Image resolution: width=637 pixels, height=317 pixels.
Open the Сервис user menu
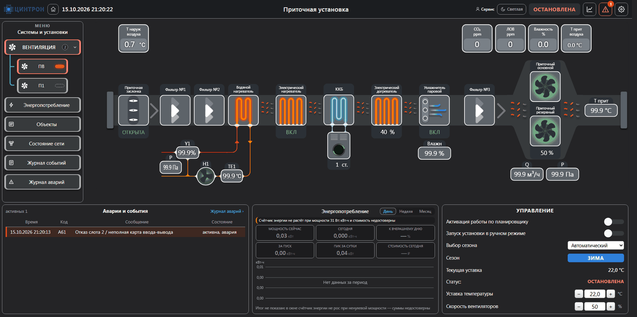pyautogui.click(x=485, y=9)
